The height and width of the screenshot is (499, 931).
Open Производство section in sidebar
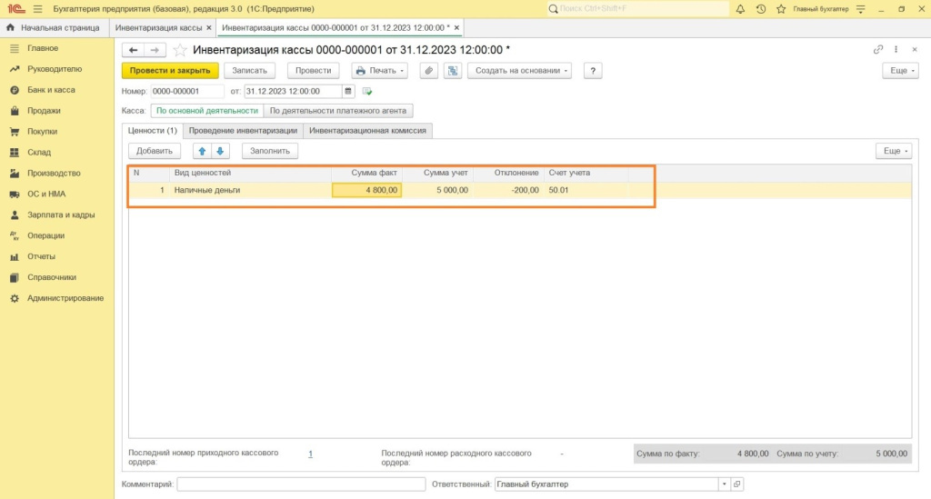tap(54, 173)
